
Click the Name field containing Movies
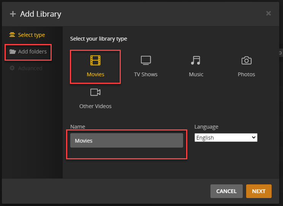click(126, 141)
